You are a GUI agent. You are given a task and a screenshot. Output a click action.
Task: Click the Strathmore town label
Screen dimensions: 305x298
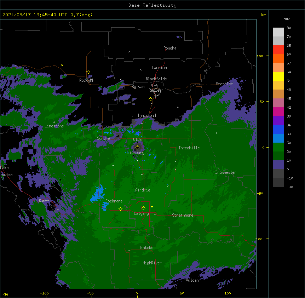pyautogui.click(x=183, y=215)
